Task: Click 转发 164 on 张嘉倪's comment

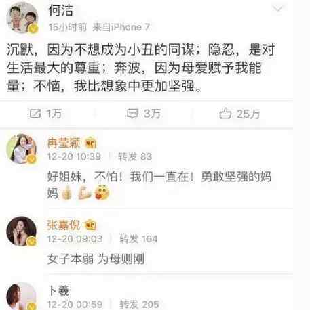Action: click(138, 239)
